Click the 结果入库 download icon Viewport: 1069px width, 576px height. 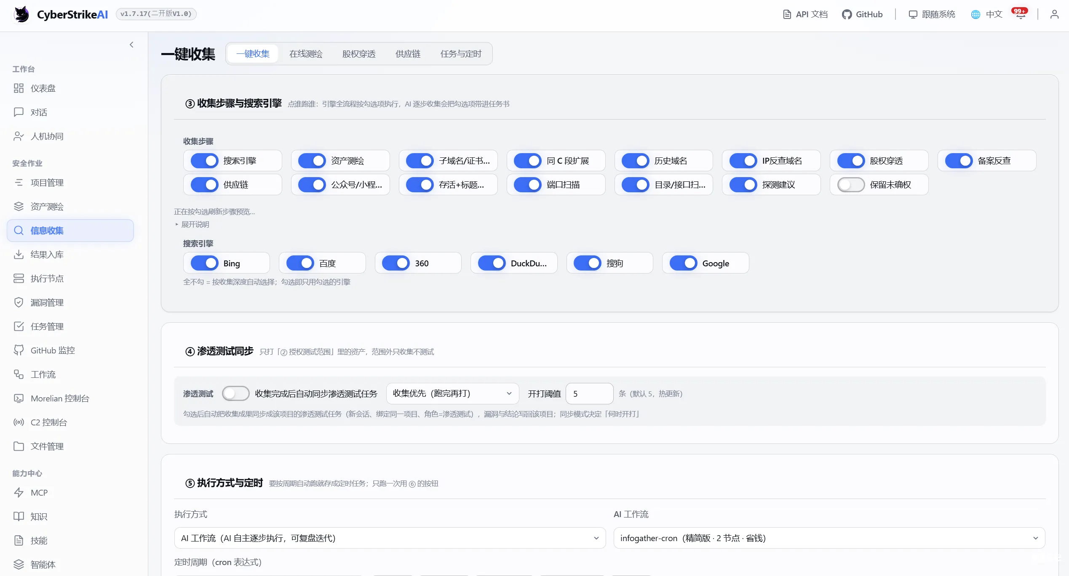pyautogui.click(x=19, y=254)
